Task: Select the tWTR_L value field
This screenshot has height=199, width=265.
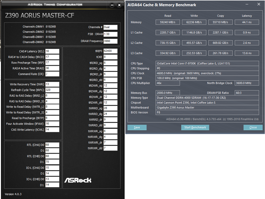Action: coord(52,107)
